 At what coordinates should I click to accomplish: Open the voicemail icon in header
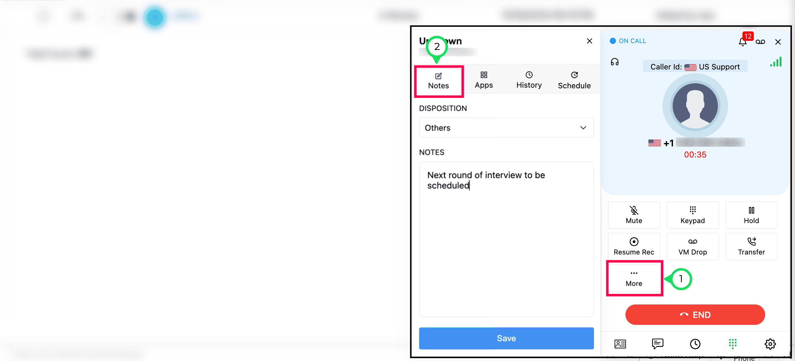tap(760, 42)
